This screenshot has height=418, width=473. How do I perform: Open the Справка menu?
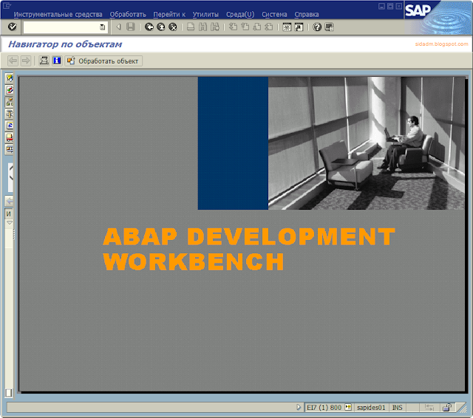click(x=307, y=14)
